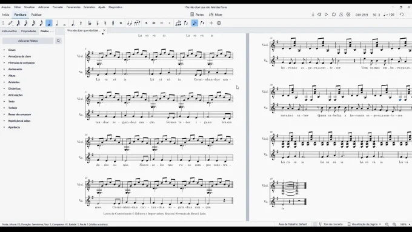Add tenuto articulation
Viewport: 412px width, 232px height.
click(x=162, y=23)
